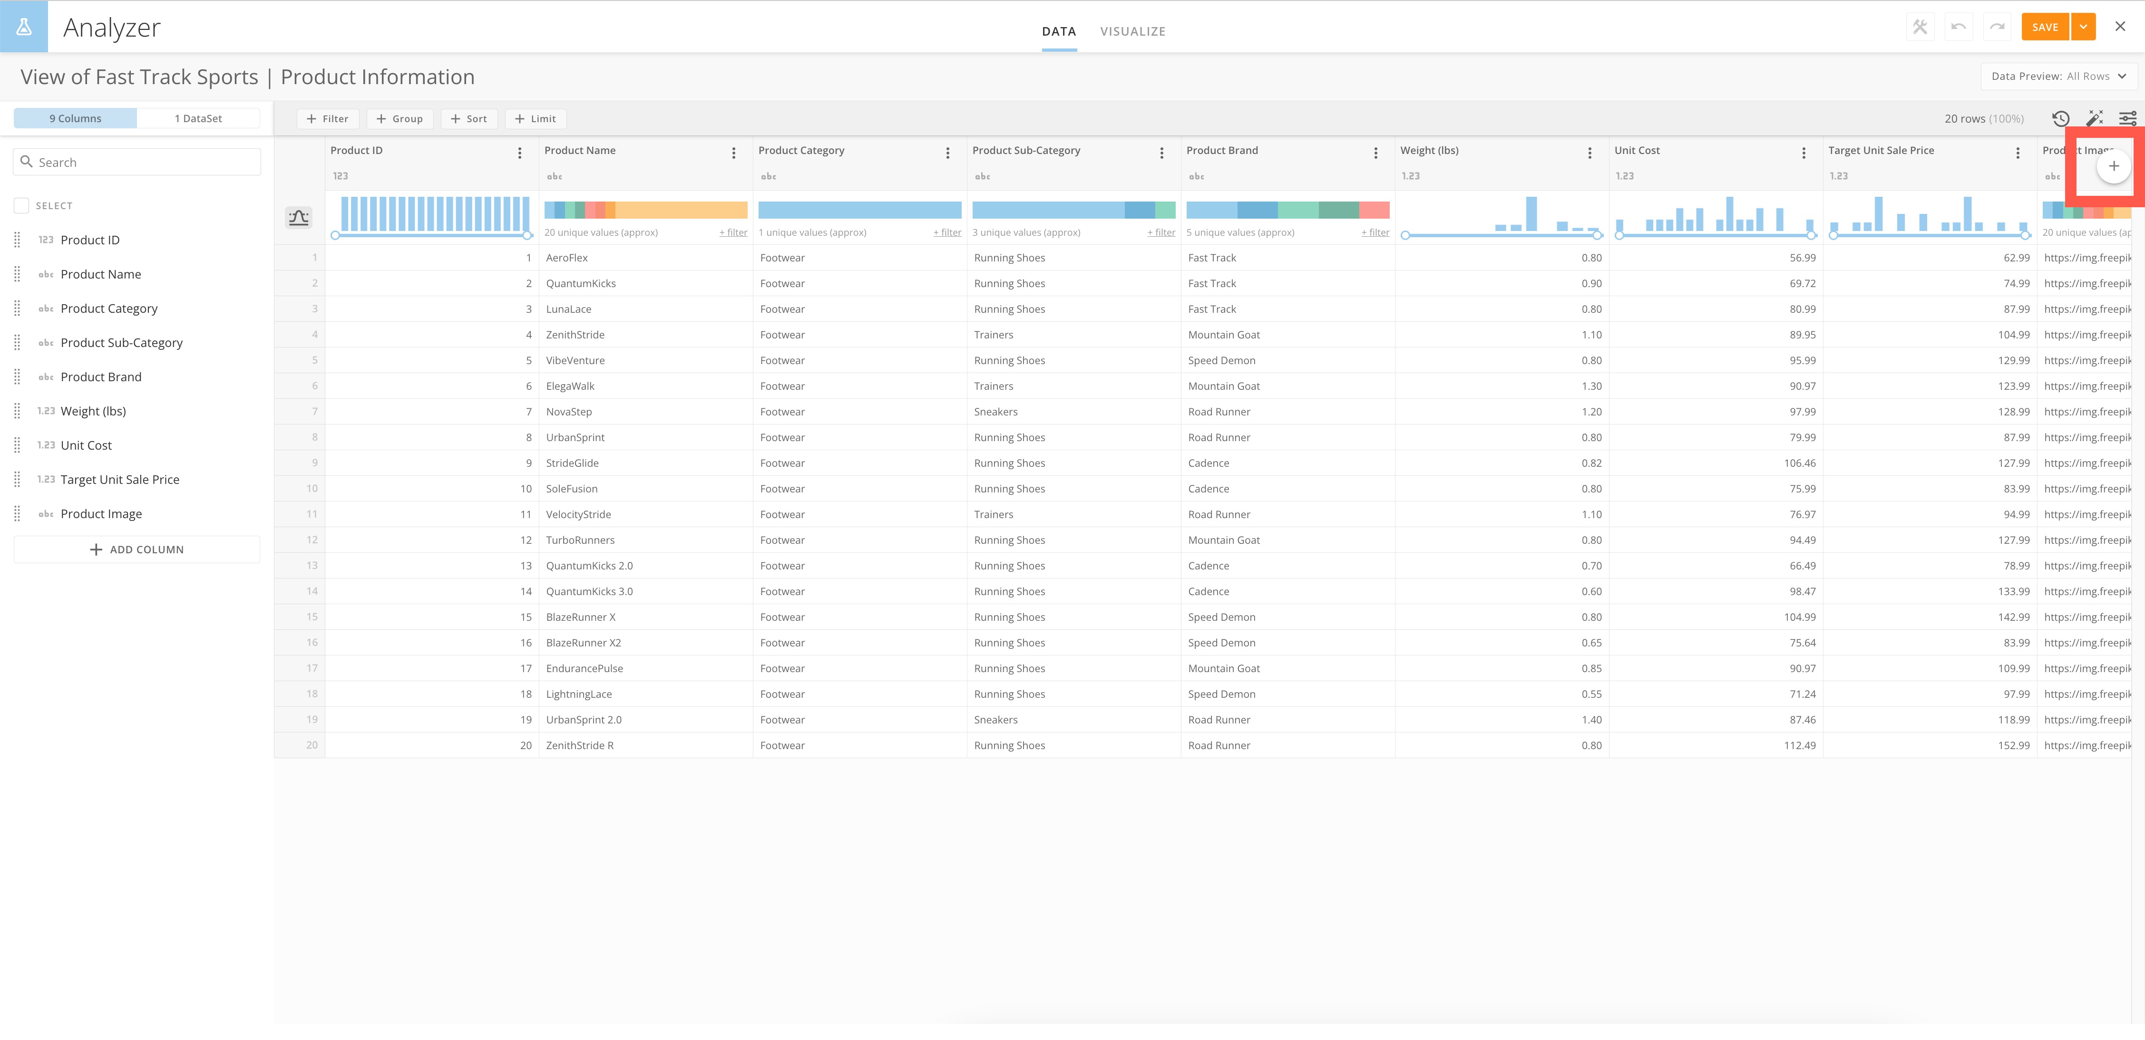
Task: Click the tools icon near the Save button
Action: (x=1920, y=26)
